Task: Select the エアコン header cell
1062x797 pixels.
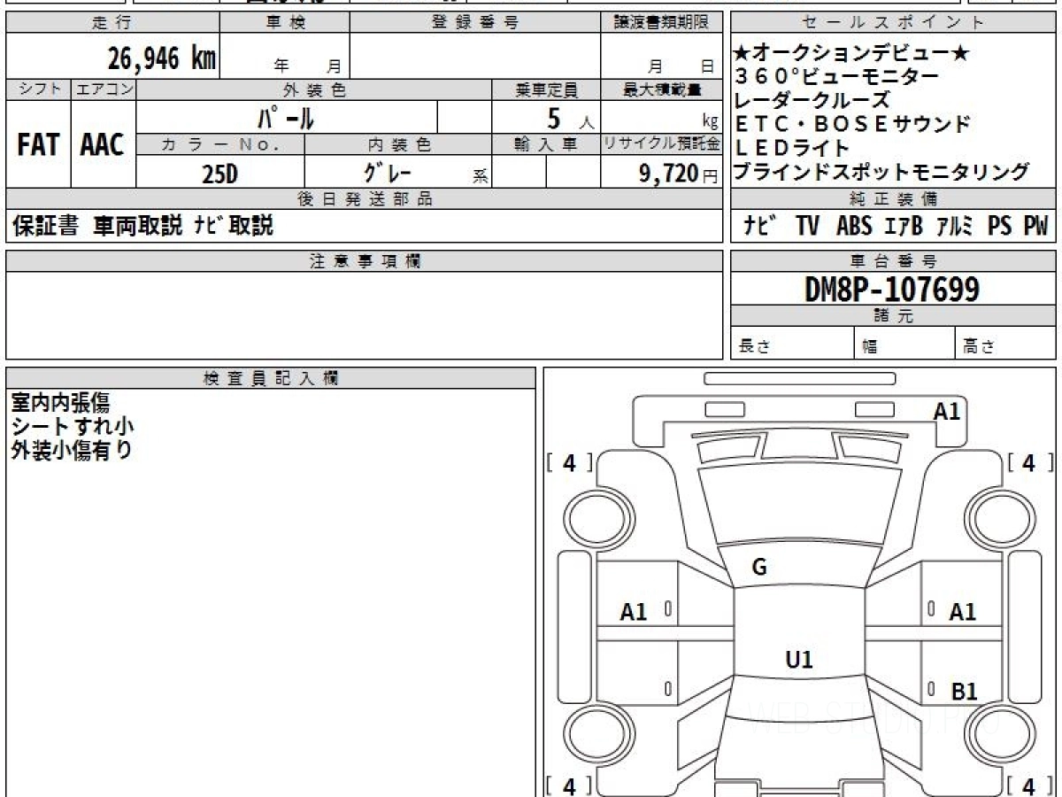Action: tap(104, 89)
